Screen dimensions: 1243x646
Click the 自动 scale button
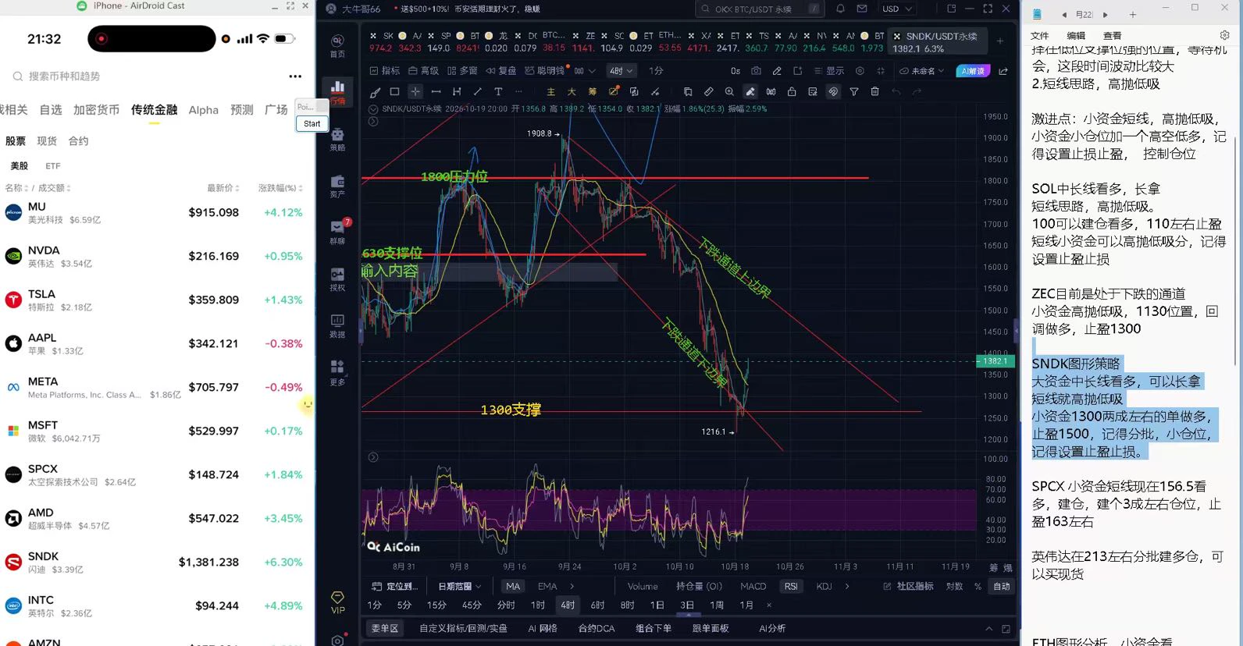[x=1001, y=586]
